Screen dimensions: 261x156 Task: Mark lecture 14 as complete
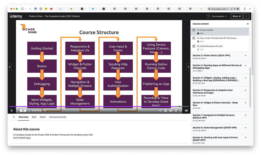coord(194,38)
